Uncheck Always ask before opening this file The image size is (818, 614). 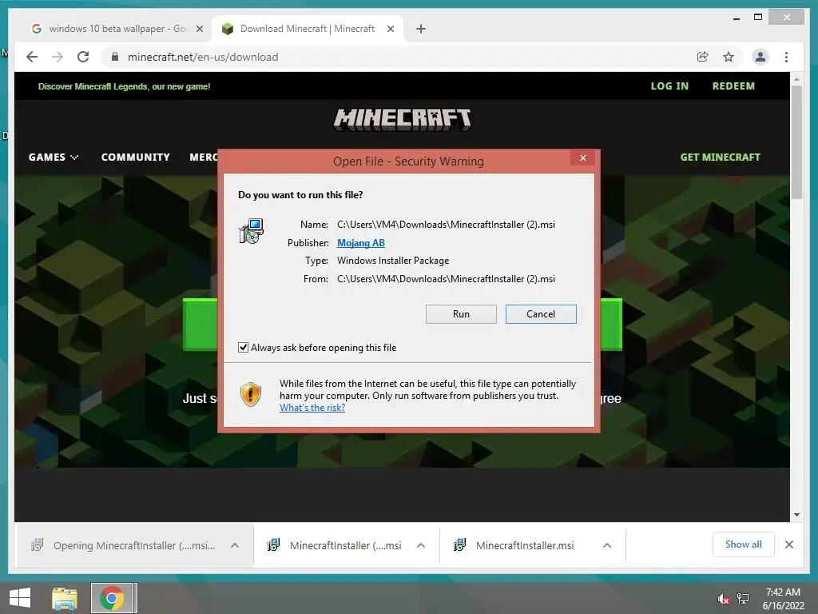[243, 347]
